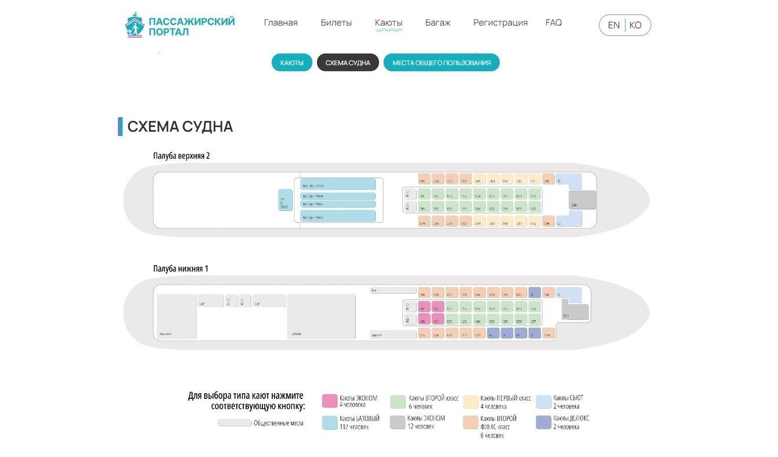Image resolution: width=778 pixels, height=457 pixels.
Task: Switch site language to EN
Action: (x=613, y=26)
